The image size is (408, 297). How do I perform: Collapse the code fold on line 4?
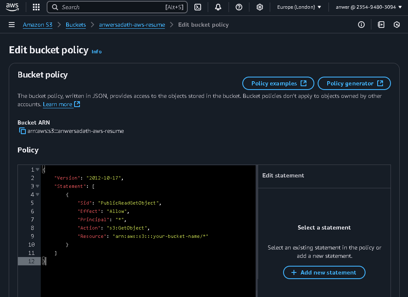pyautogui.click(x=37, y=195)
